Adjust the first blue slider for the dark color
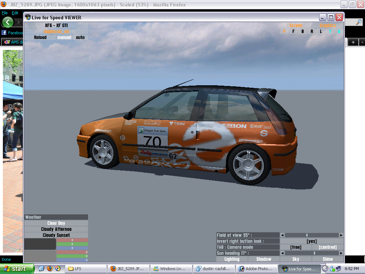 (x=72, y=248)
